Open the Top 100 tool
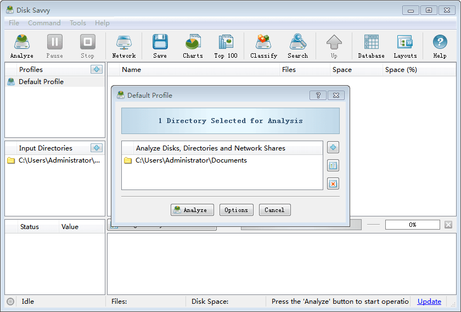 click(x=226, y=46)
